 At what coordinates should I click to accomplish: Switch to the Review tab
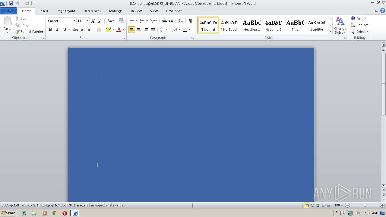tap(136, 11)
